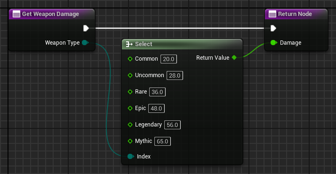Screen dimensions: 336x174
Task: Click the Legendary option pin
Action: pos(130,125)
